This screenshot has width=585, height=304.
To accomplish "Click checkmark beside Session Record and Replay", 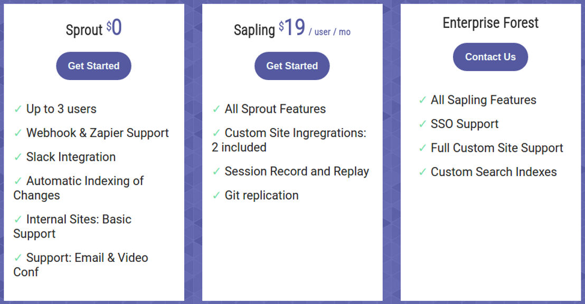I will point(216,171).
